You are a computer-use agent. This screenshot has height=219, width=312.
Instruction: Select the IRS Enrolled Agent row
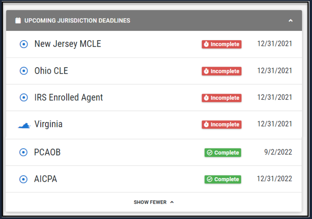[x=69, y=98]
